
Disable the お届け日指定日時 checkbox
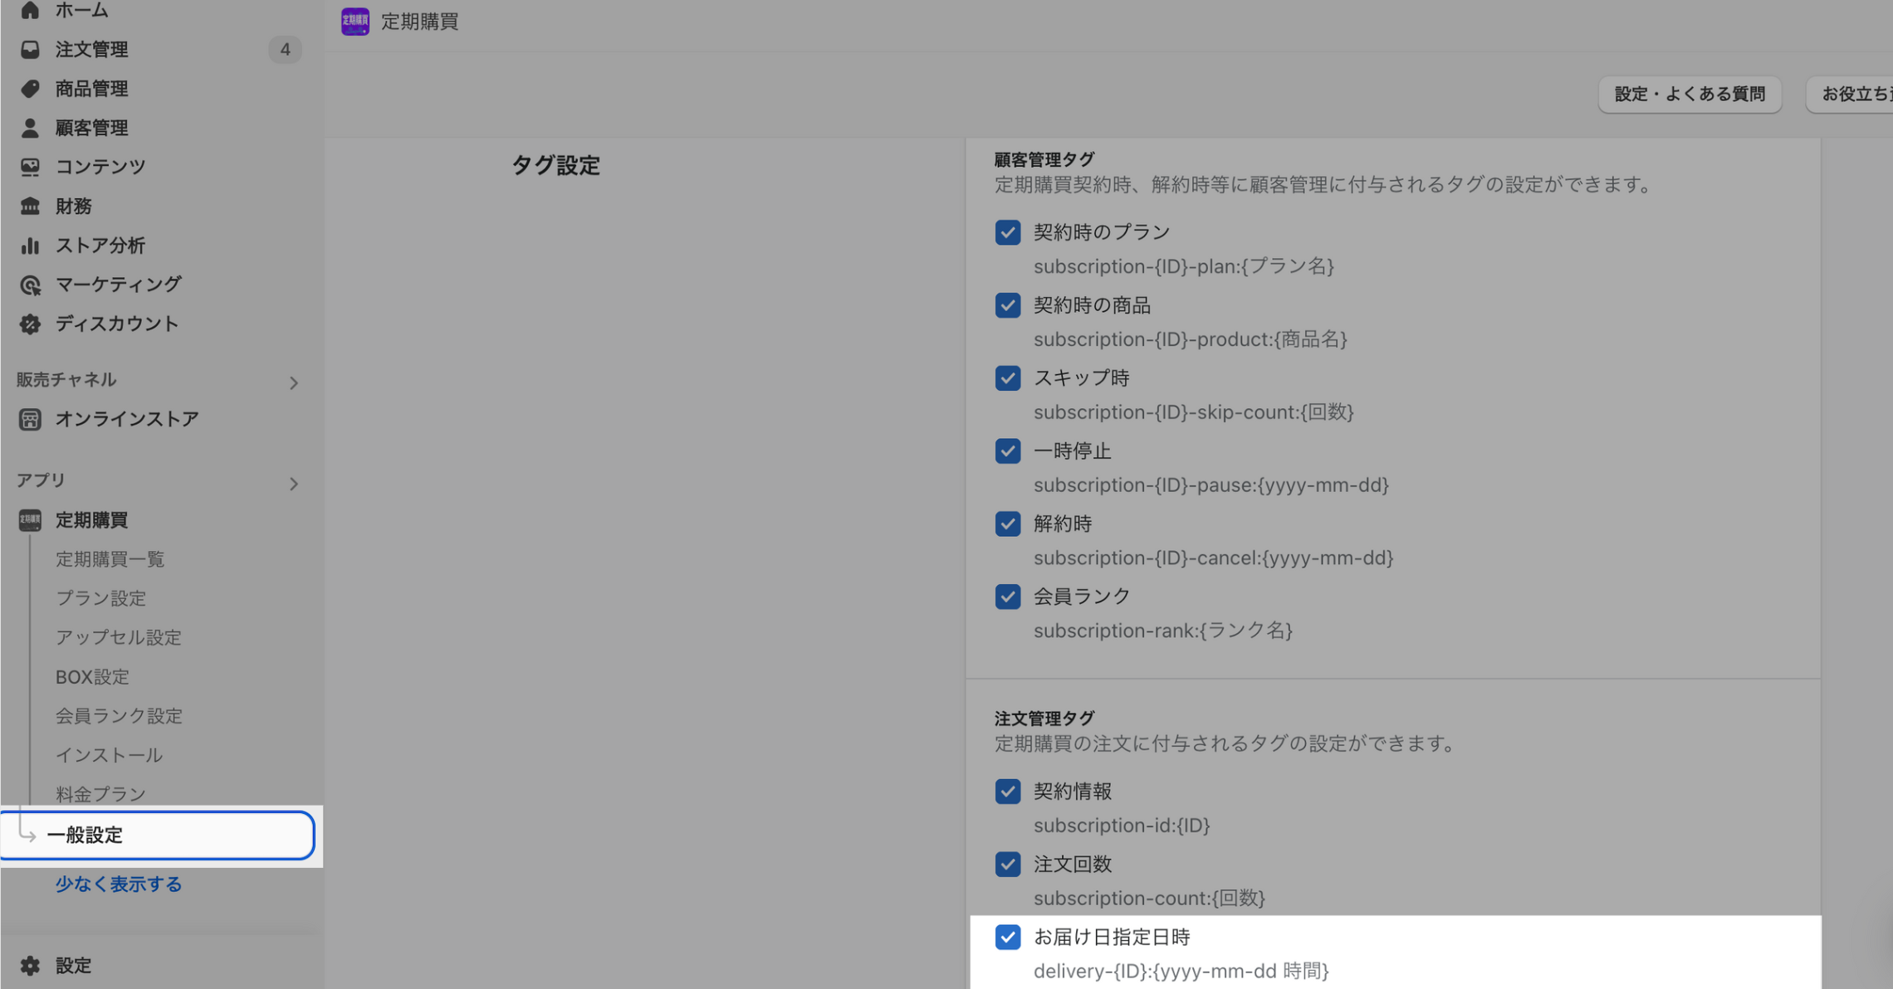click(x=1007, y=937)
